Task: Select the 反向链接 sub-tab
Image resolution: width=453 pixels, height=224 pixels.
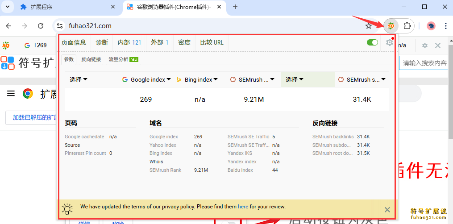Action: [91, 59]
